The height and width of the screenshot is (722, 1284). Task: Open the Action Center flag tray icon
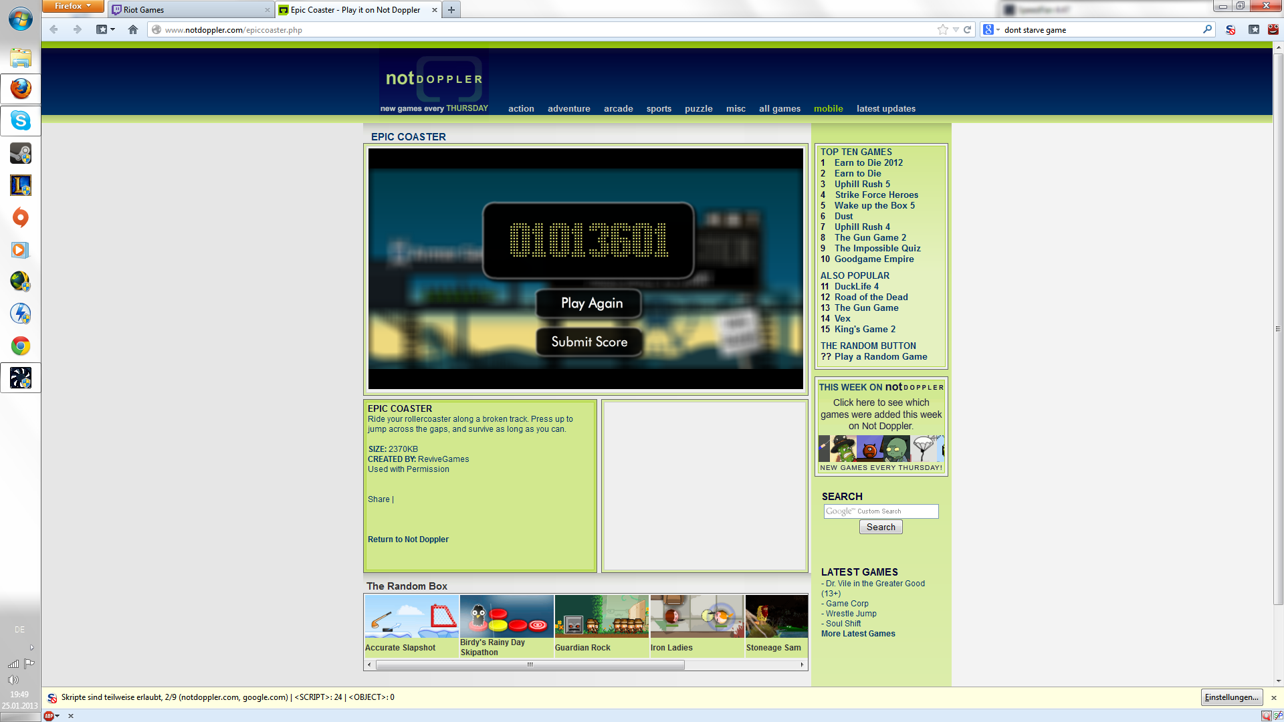[x=29, y=664]
